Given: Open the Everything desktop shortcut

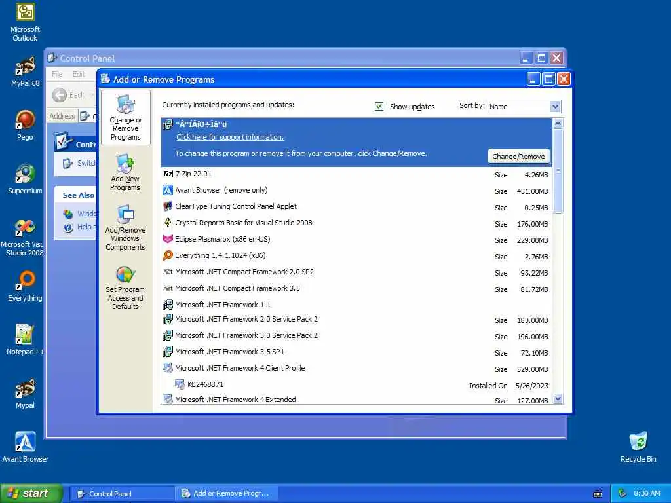Looking at the screenshot, I should tap(25, 287).
